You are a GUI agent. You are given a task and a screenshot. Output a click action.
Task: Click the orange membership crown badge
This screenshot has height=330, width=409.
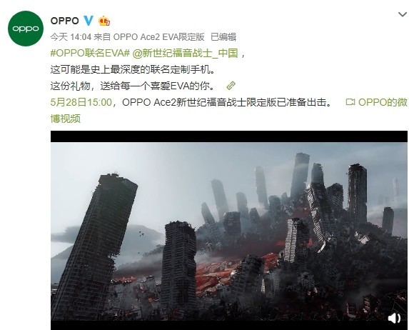[x=104, y=21]
